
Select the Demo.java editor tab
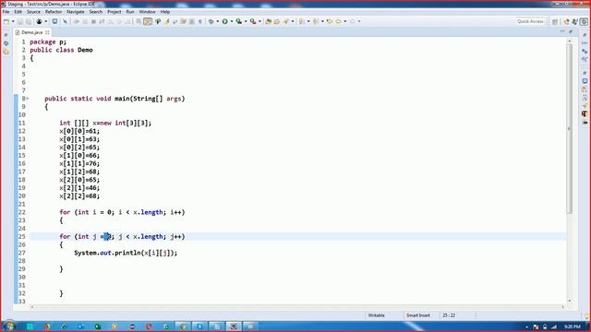(x=31, y=32)
